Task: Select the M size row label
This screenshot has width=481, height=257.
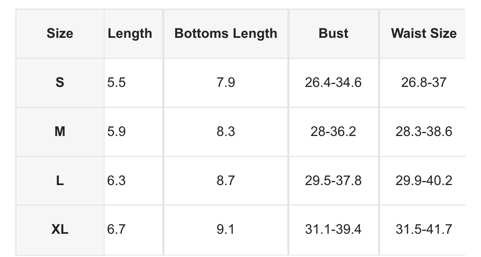Action: point(60,131)
